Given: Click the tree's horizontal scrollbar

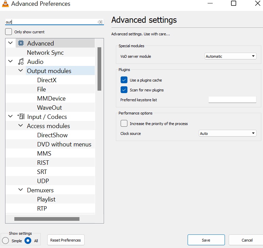Looking at the screenshot, I should click(47, 219).
